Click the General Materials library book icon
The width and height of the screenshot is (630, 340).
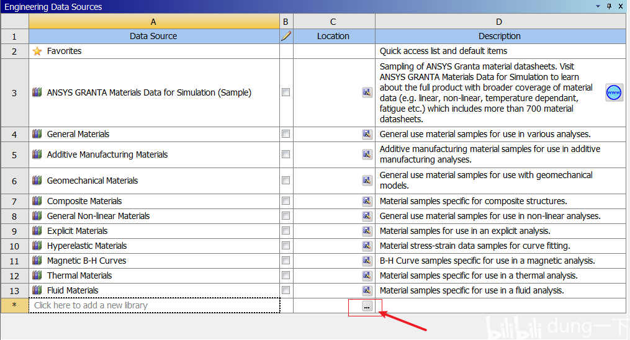pos(37,133)
